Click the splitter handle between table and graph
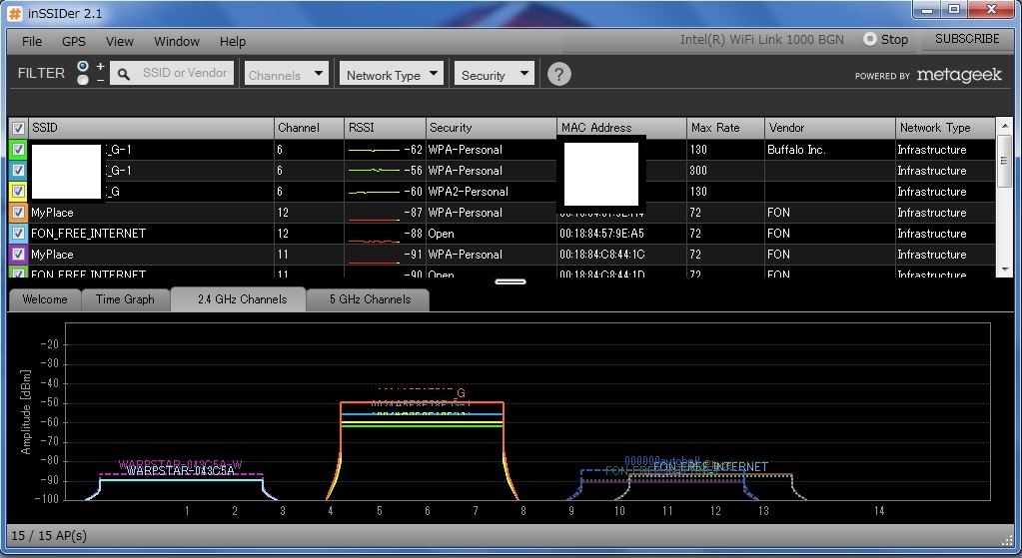Image resolution: width=1022 pixels, height=558 pixels. (511, 281)
